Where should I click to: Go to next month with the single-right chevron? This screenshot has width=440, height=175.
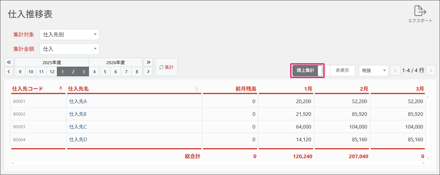(x=148, y=72)
